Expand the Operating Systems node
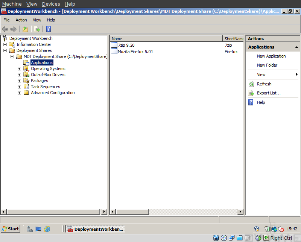The image size is (301, 242). coord(20,68)
